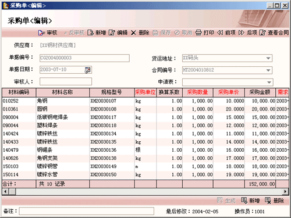Maximize the 采购单 window
This screenshot has width=291, height=218.
pos(277,5)
